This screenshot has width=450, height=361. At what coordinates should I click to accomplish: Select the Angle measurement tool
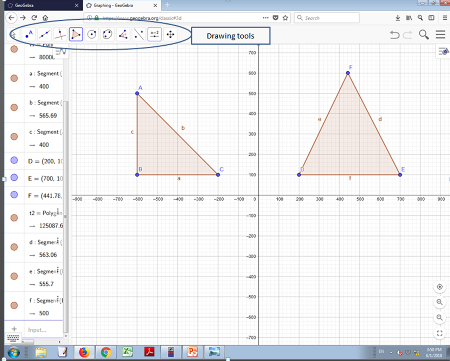(123, 34)
